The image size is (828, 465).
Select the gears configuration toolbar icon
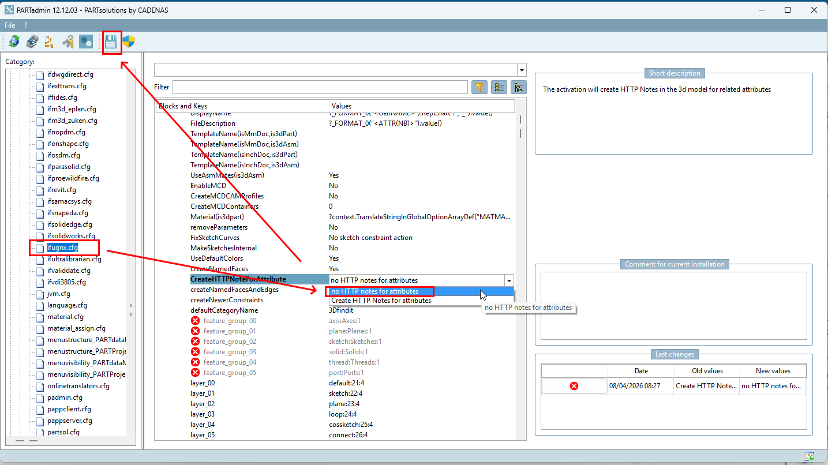[86, 42]
